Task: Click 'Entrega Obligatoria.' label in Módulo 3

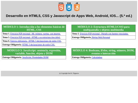Action: pyautogui.click(x=12, y=57)
